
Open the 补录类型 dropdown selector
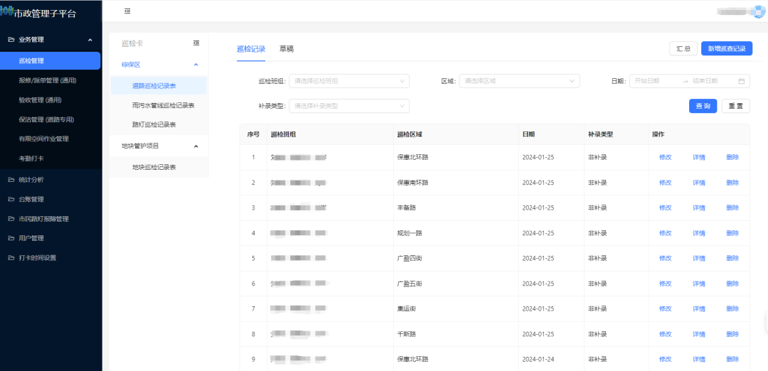348,106
